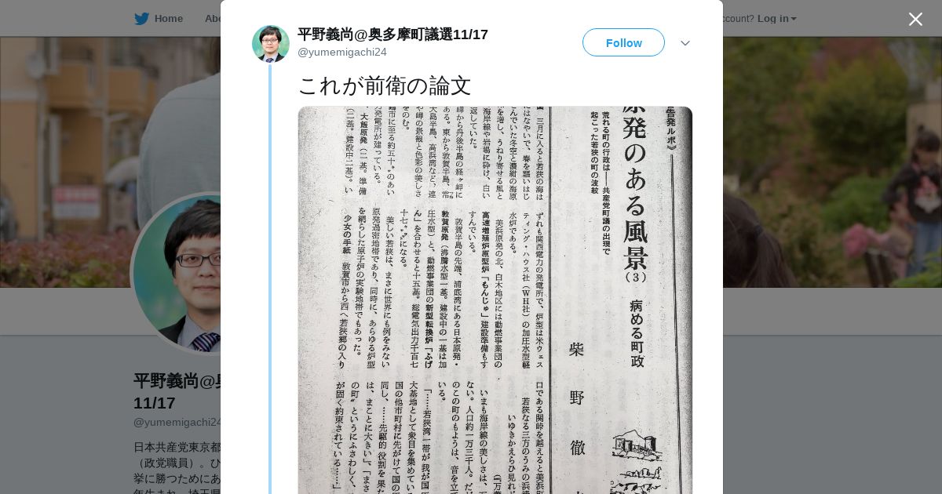Open the Log in dropdown
942x494 pixels.
coord(776,19)
